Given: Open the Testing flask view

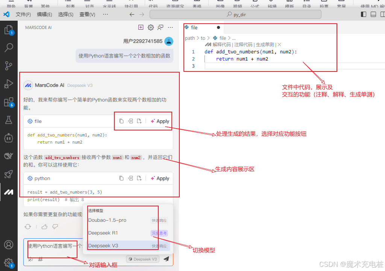Looking at the screenshot, I should pyautogui.click(x=9, y=120).
